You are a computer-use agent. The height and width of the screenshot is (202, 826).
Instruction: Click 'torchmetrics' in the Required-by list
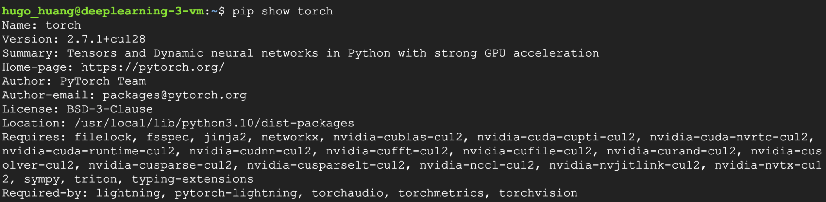pos(440,193)
